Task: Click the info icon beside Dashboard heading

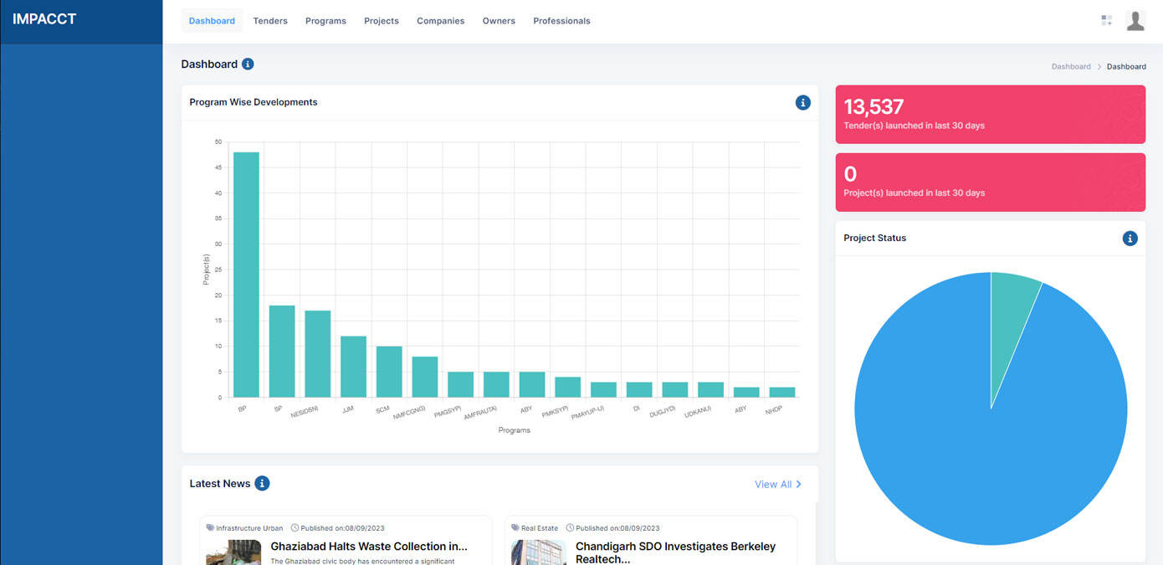Action: pos(248,64)
